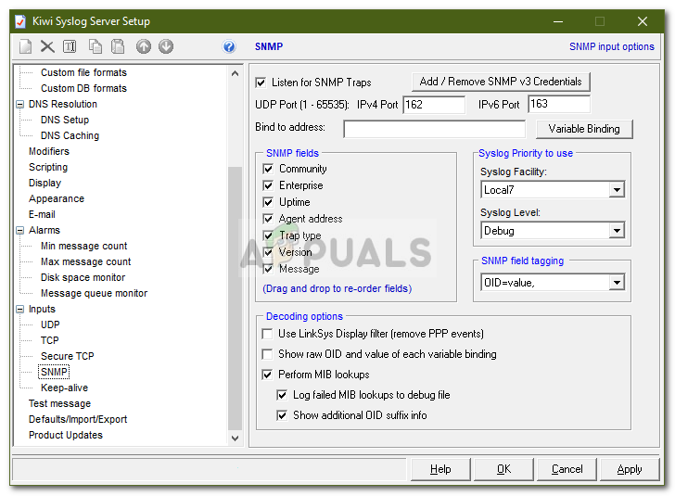Open the Product Updates page
The height and width of the screenshot is (496, 675).
point(66,435)
